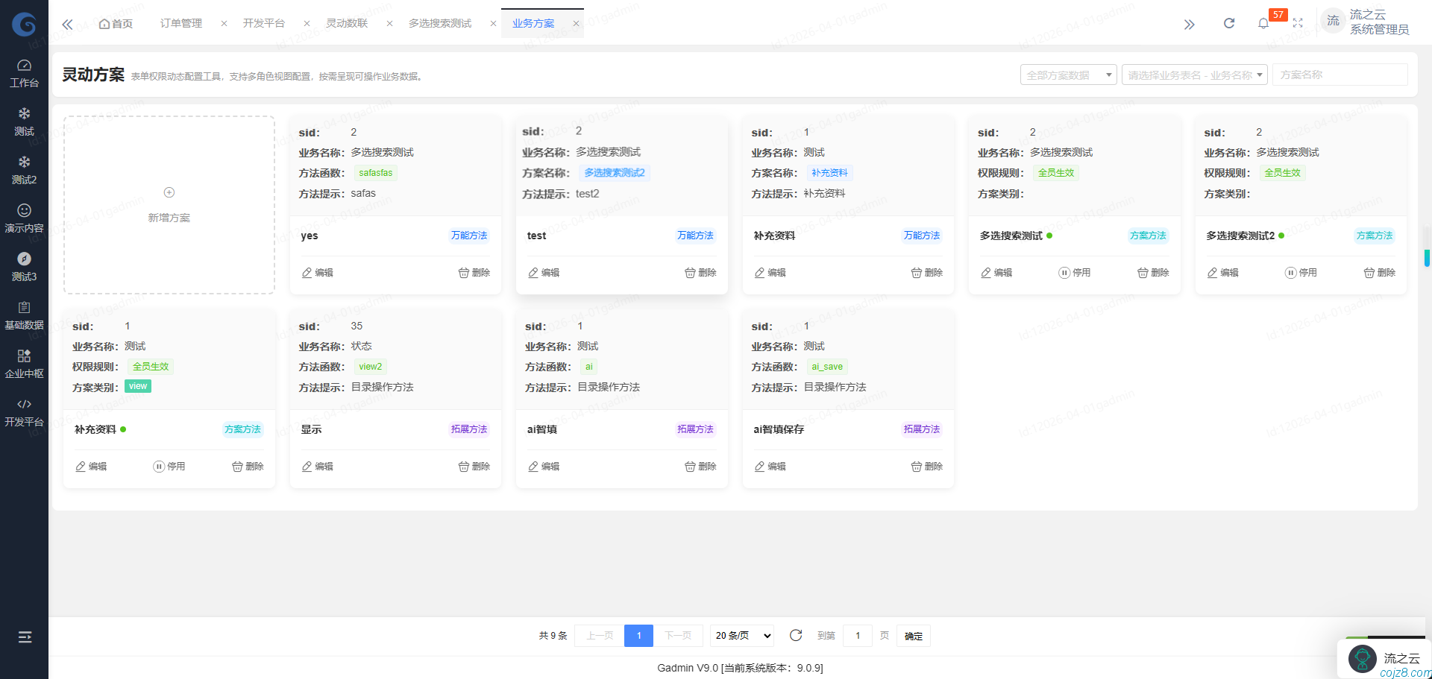Disable the 补充资料 plan with 停用
Viewport: 1432px width, 679px height.
pos(169,466)
